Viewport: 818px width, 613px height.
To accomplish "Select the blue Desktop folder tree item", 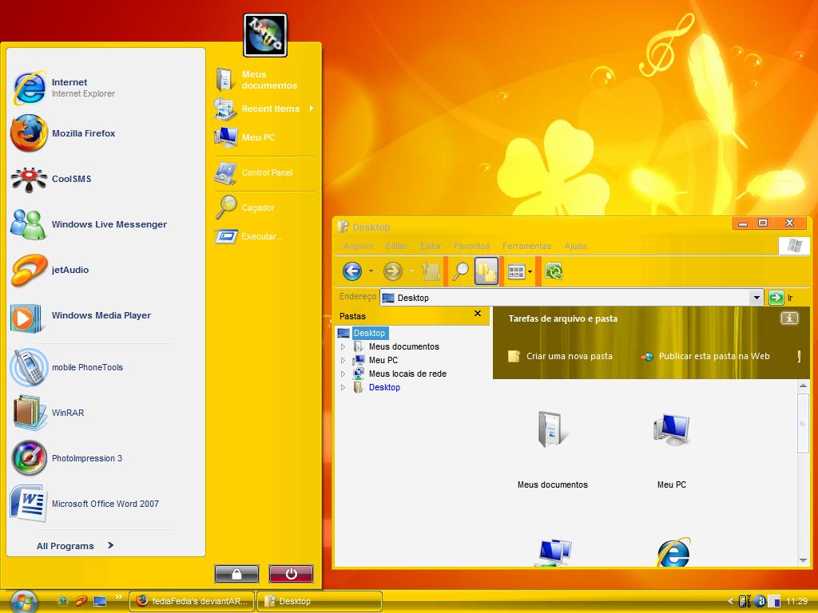I will [x=384, y=387].
